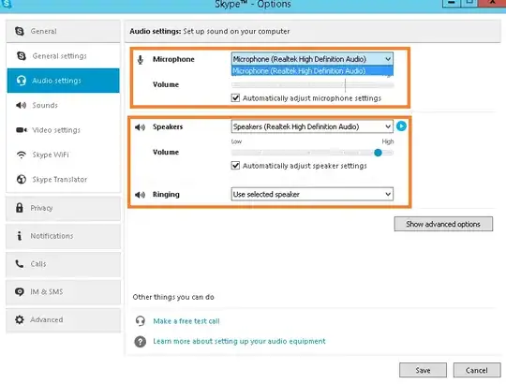Expand the IM & SMS section

pos(63,292)
